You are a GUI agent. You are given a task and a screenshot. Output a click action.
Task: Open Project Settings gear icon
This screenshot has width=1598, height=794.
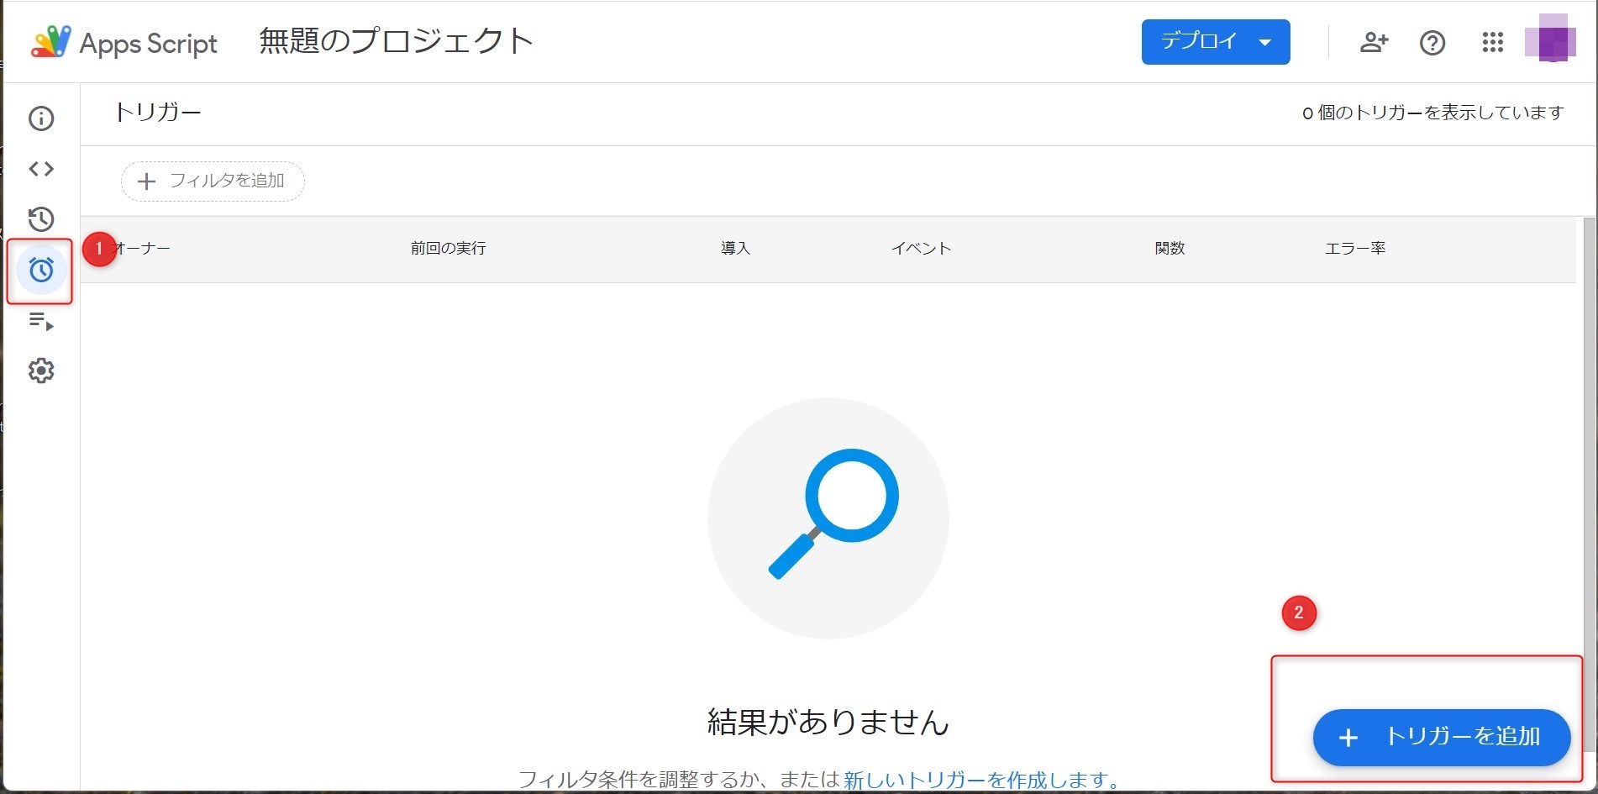(41, 371)
